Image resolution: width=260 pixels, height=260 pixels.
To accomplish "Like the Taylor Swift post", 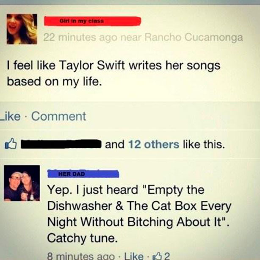I will coord(10,116).
